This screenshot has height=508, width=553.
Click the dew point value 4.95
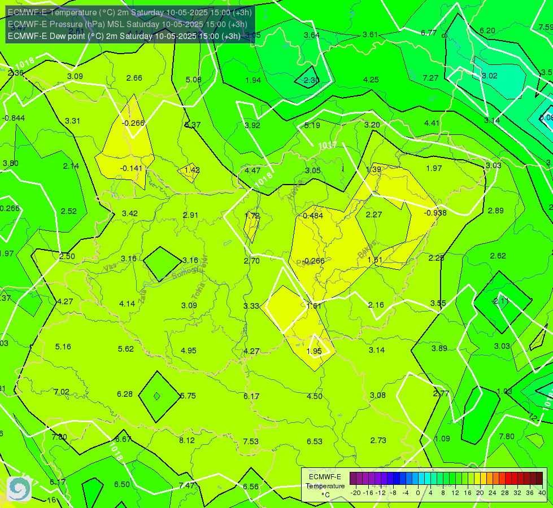tap(189, 351)
